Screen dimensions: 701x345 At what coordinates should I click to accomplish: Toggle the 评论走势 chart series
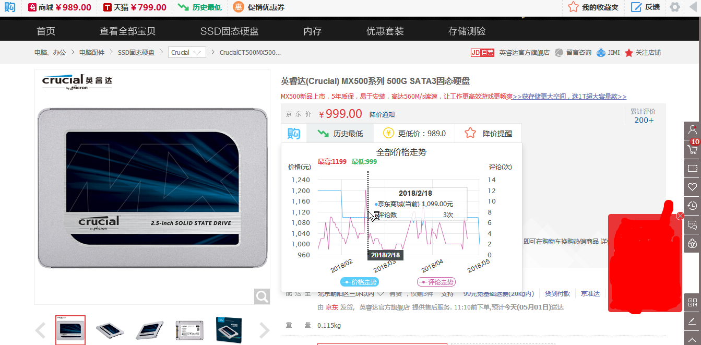[x=436, y=282]
